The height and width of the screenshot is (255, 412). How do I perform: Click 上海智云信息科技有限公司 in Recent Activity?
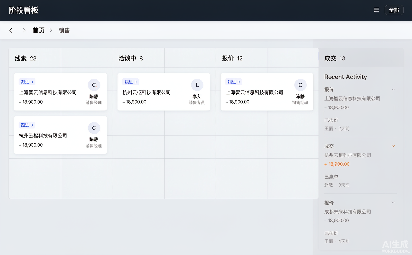352,98
